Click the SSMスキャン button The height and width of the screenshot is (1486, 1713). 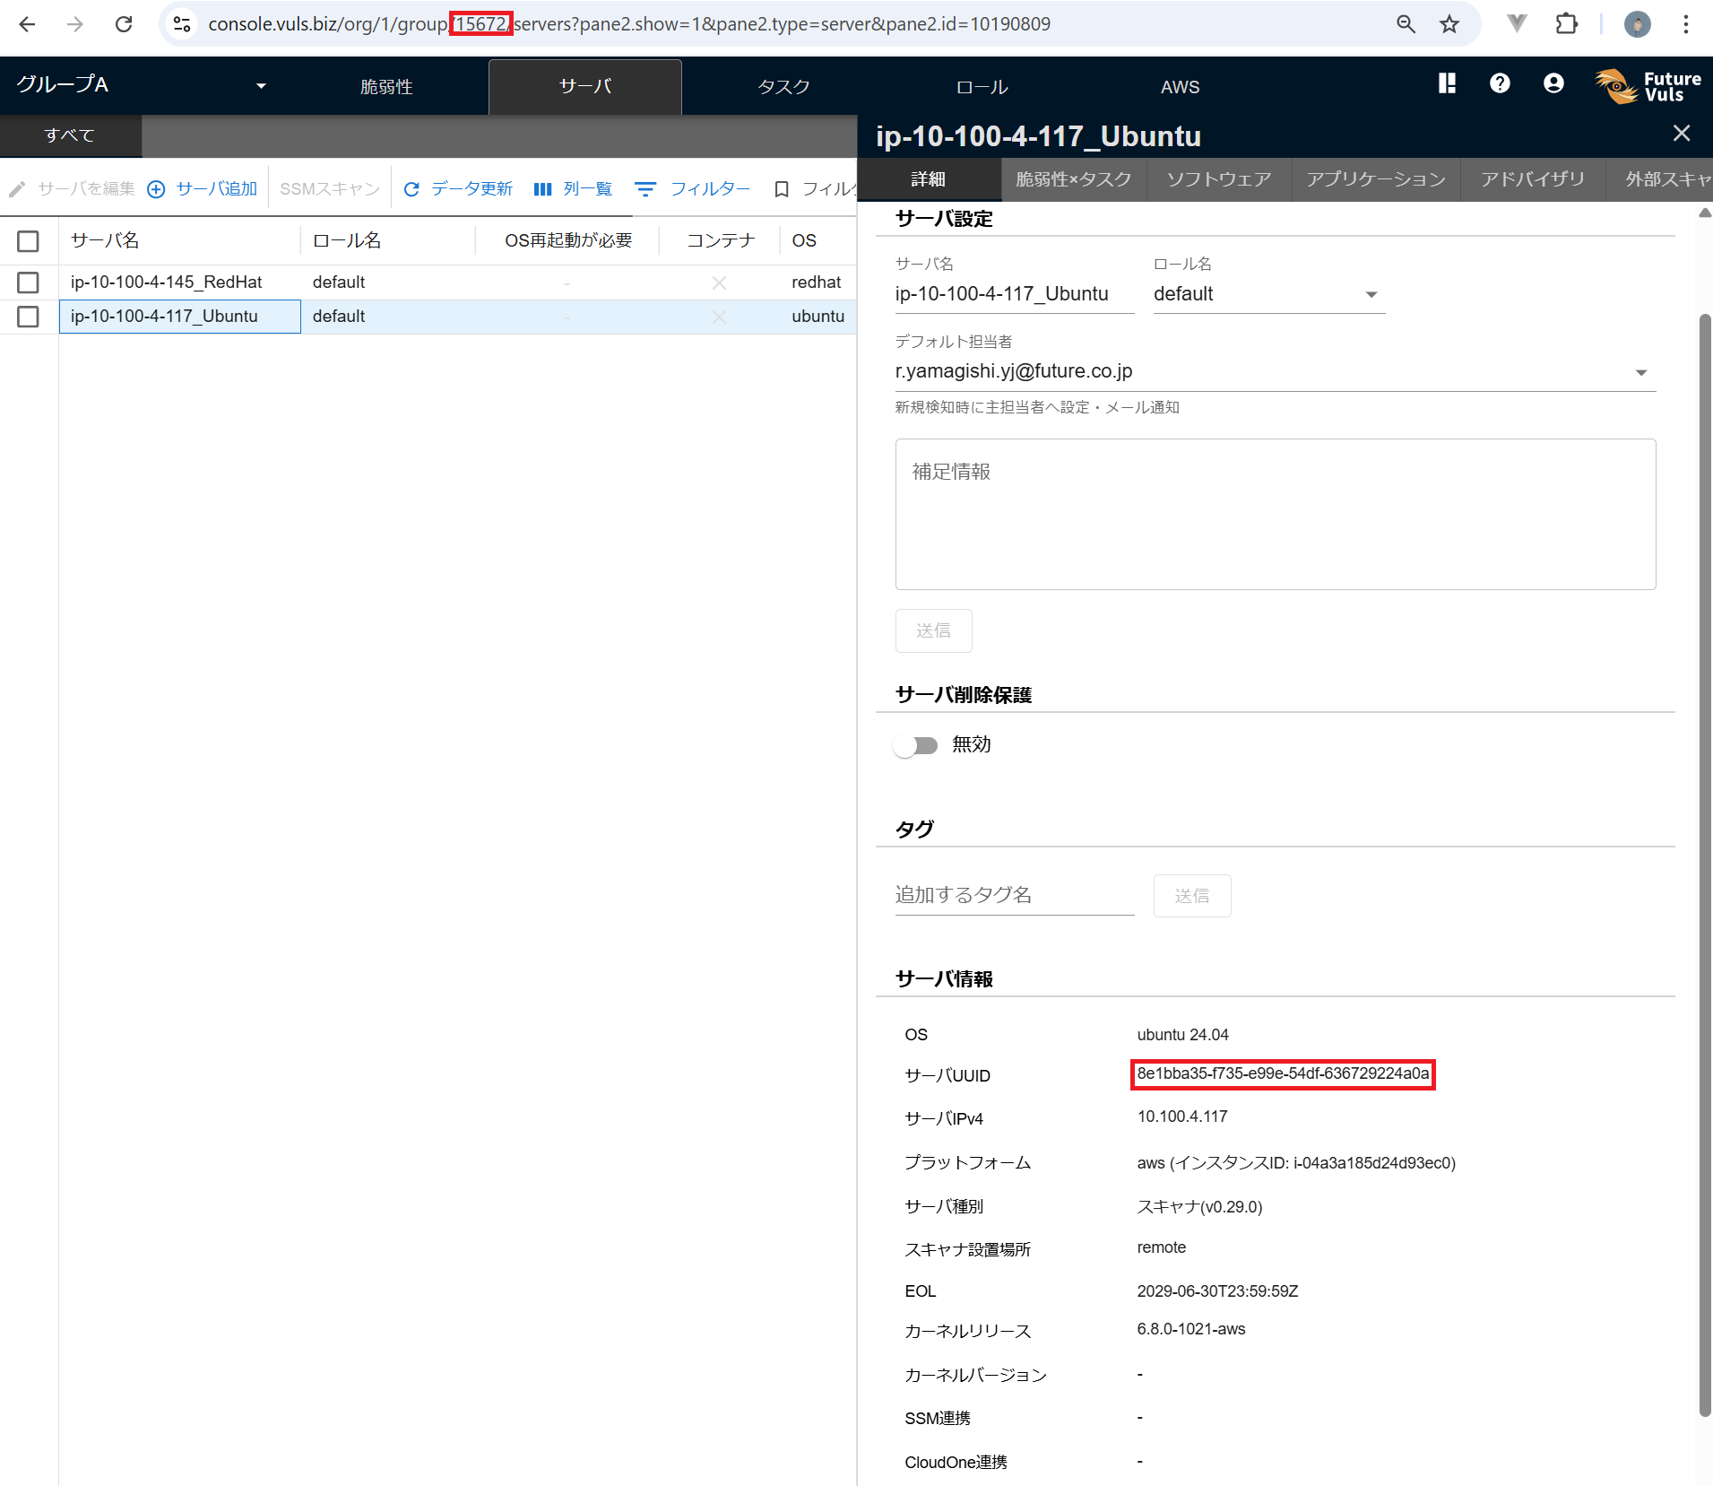329,189
